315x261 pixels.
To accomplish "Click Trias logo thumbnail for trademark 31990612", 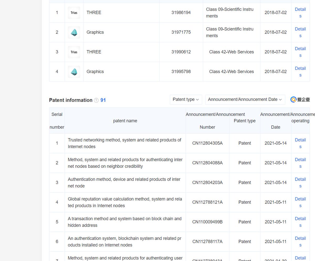I will pos(74,52).
